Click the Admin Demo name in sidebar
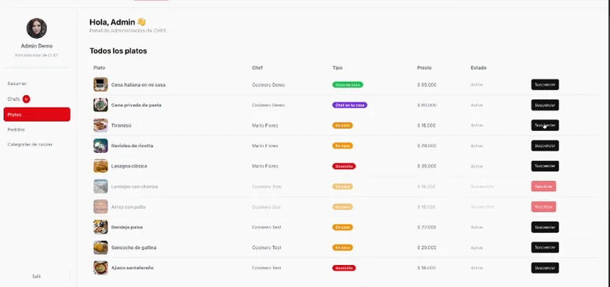 [x=37, y=46]
